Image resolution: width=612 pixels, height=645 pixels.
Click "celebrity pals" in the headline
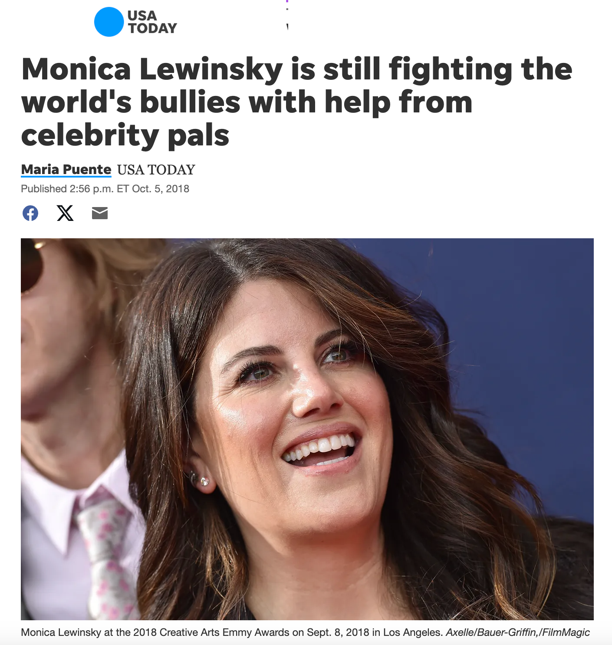(x=125, y=135)
